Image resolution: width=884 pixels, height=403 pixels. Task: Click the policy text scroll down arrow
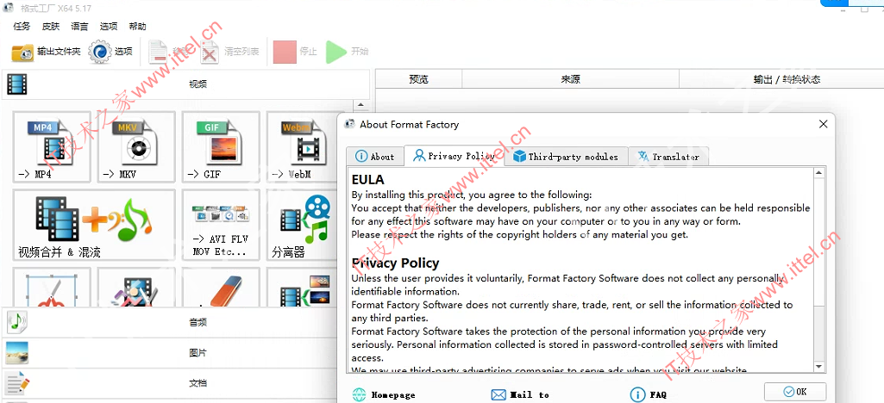coord(819,367)
